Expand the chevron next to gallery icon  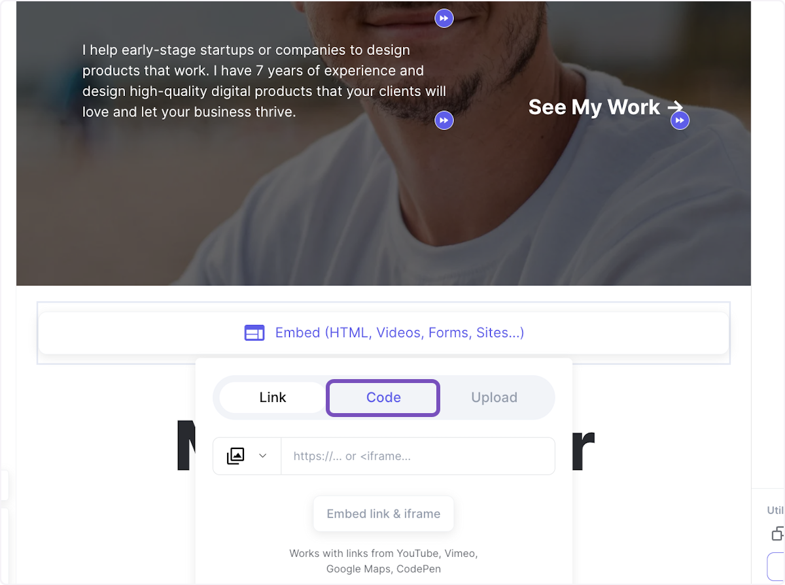click(x=263, y=456)
